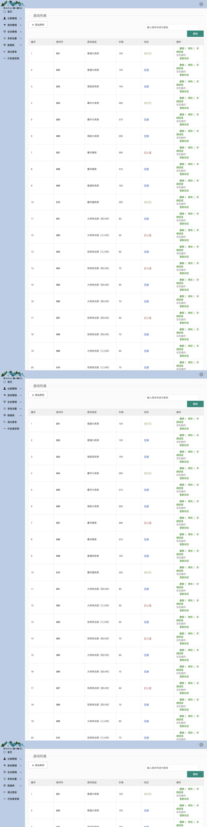Click the settings gear in the topmost page header
The height and width of the screenshot is (827, 207).
201,4
